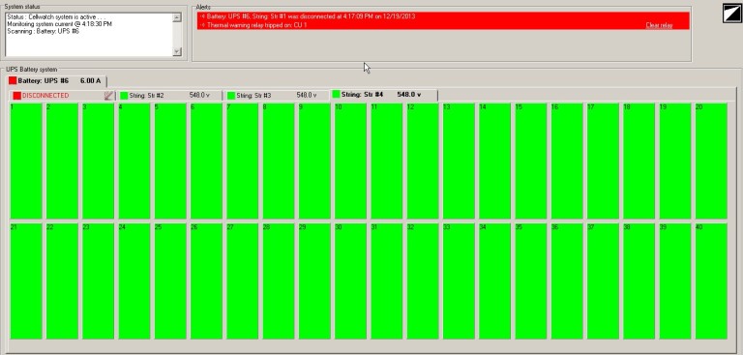Switch to the String: Str #2 tab
The image size is (743, 355).
169,95
